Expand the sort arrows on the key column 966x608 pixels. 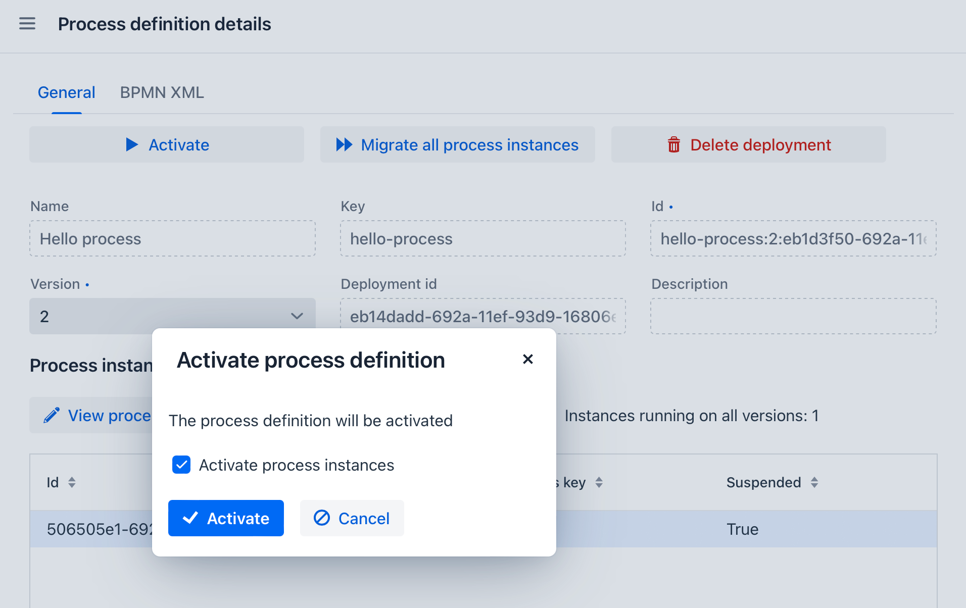[600, 482]
